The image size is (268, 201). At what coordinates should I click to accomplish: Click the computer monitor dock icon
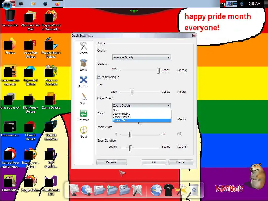pyautogui.click(x=74, y=190)
